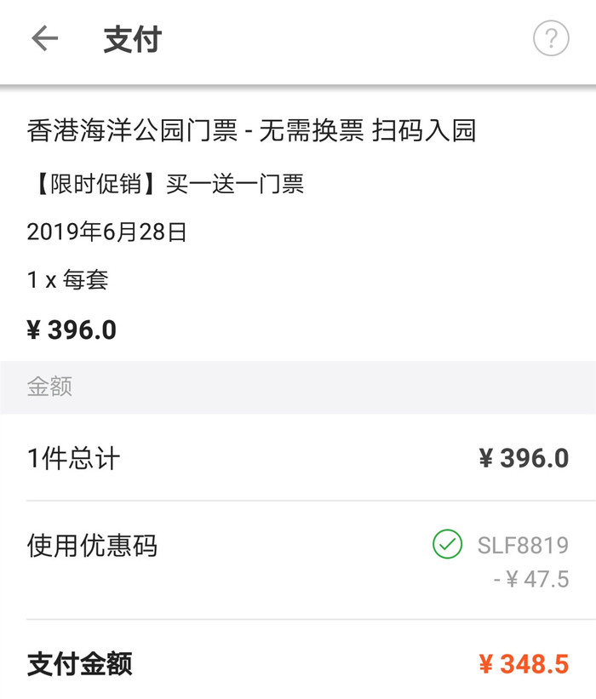Click the green coupon applied checkmark
The image size is (596, 699).
pyautogui.click(x=447, y=545)
